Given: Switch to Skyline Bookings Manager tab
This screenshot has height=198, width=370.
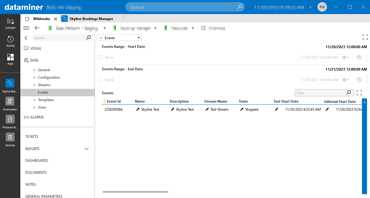Looking at the screenshot, I should click(91, 19).
